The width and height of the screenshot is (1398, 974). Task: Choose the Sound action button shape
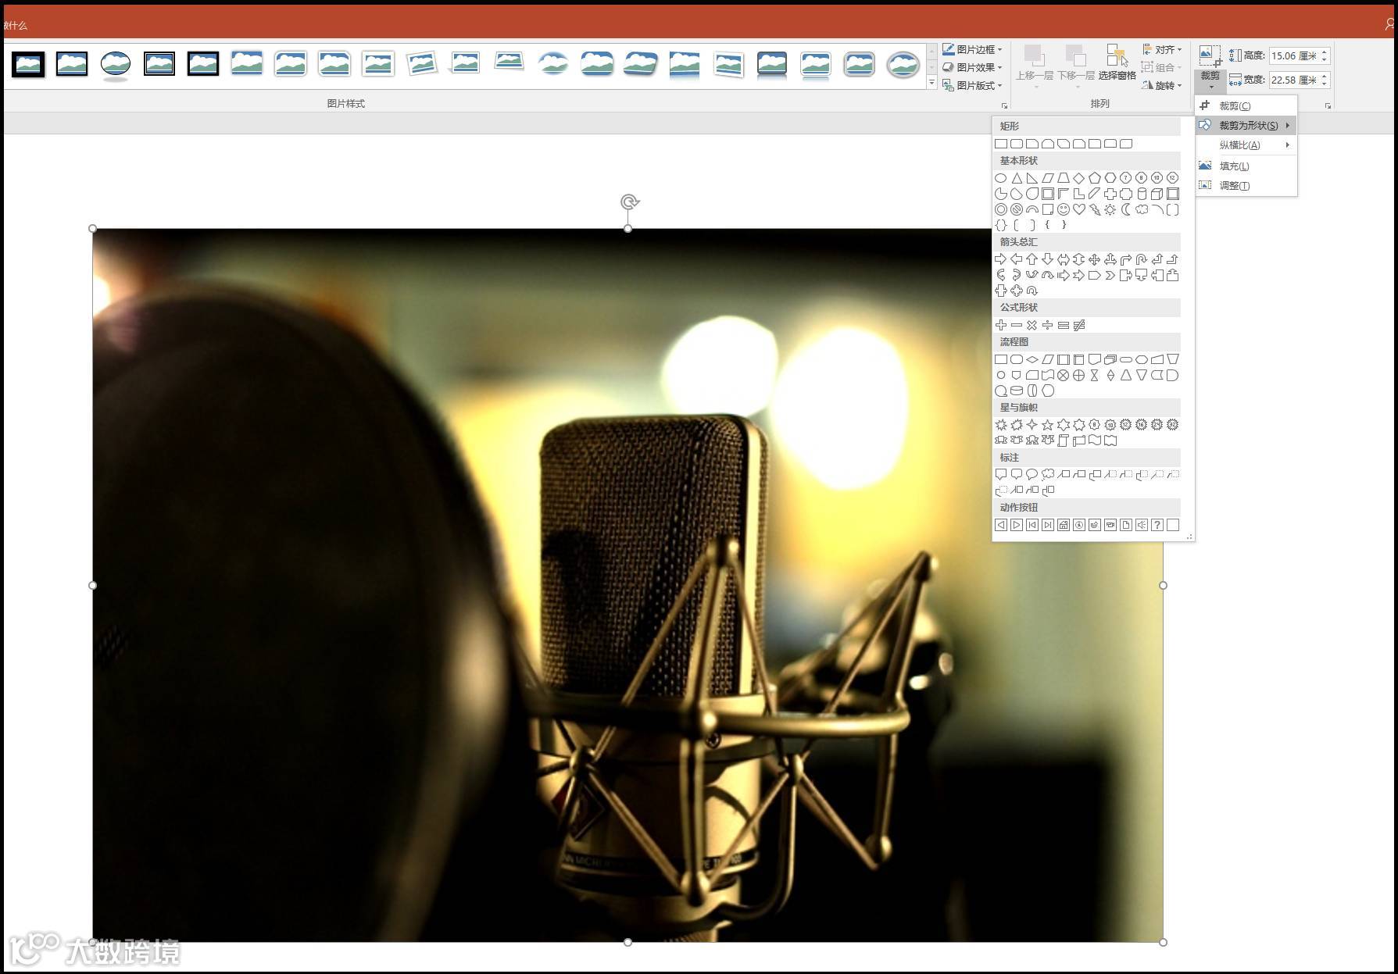point(1142,525)
